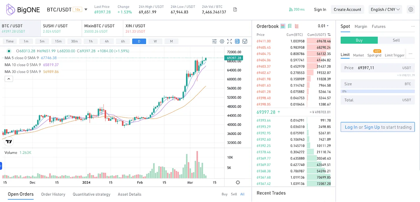Open the 0.01 orderbook precision dropdown

point(323,26)
